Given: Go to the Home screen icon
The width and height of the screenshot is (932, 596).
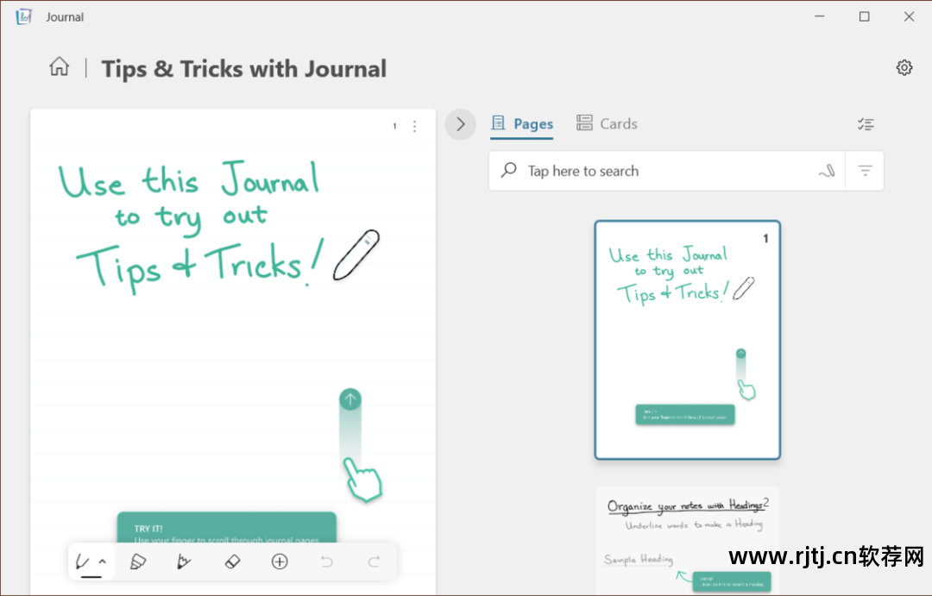Looking at the screenshot, I should point(59,66).
